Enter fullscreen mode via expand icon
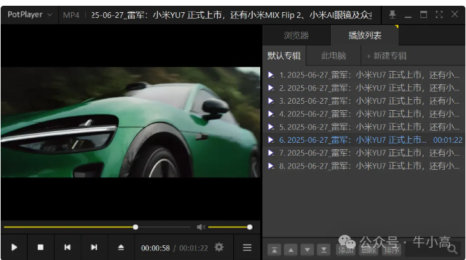The image size is (466, 260). pos(439,14)
